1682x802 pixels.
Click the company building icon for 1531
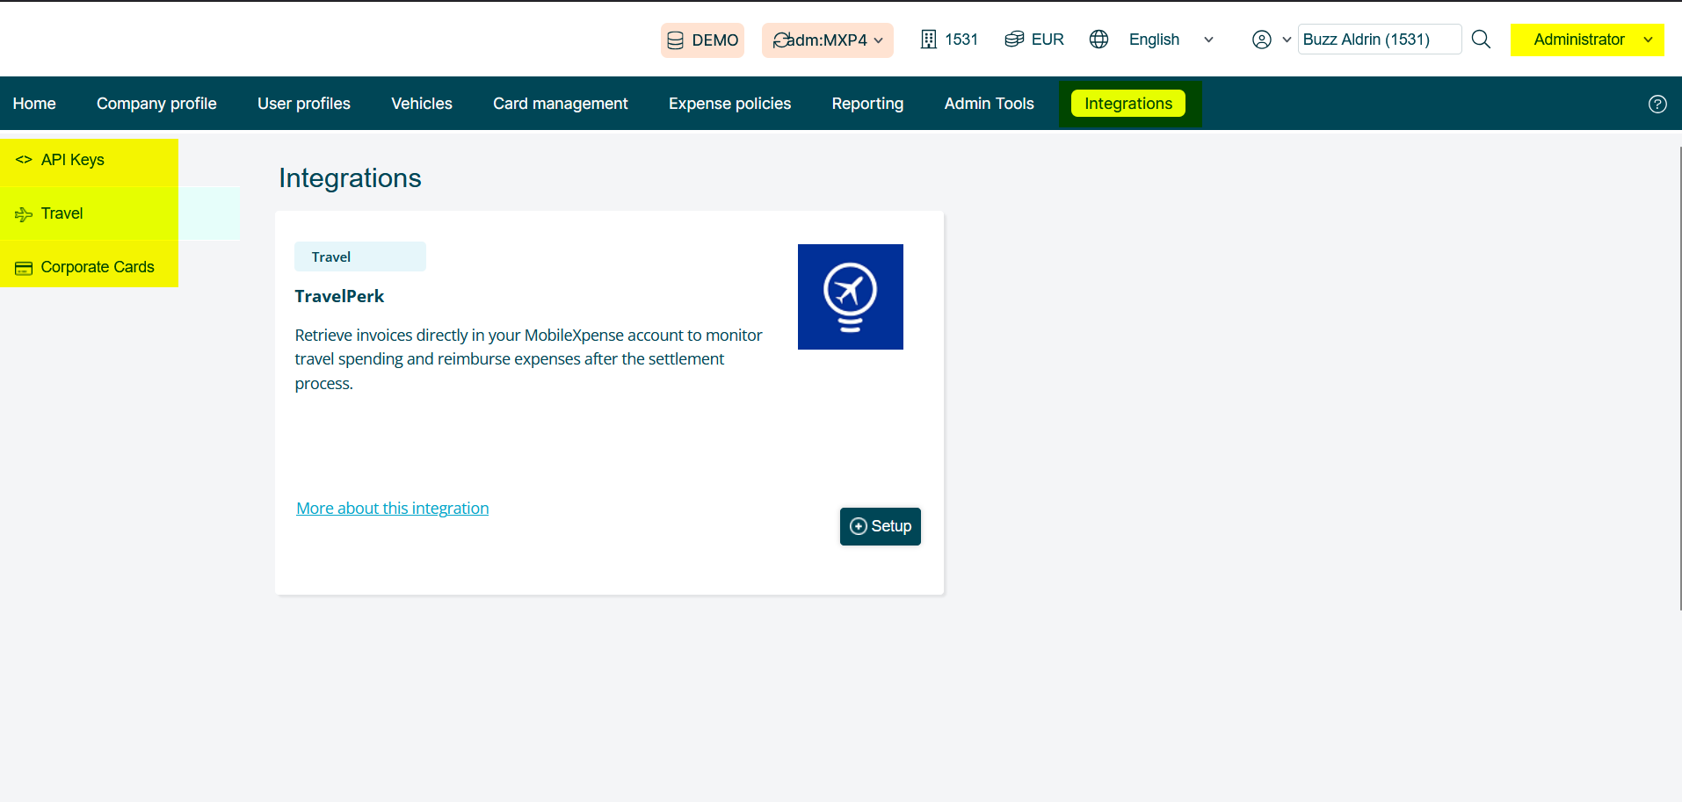coord(928,40)
